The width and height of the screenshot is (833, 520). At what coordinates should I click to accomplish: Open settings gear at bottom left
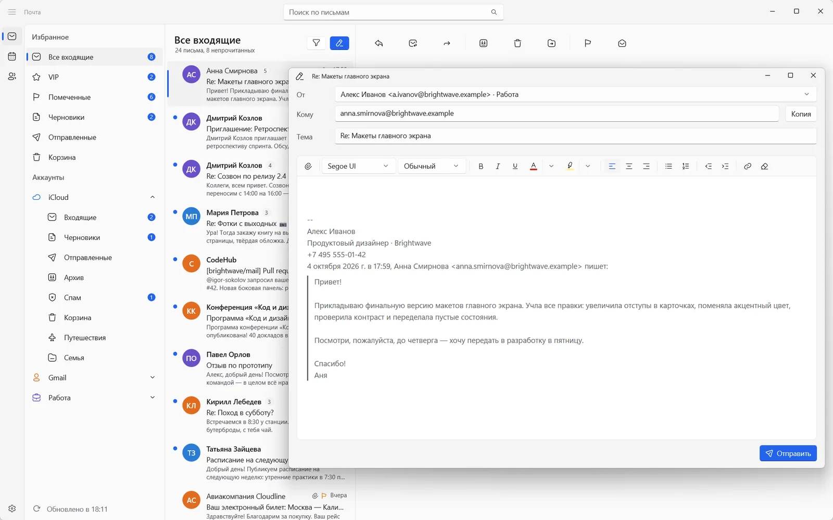click(12, 509)
